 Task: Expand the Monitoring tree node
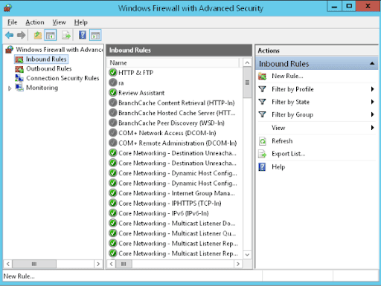[10, 88]
